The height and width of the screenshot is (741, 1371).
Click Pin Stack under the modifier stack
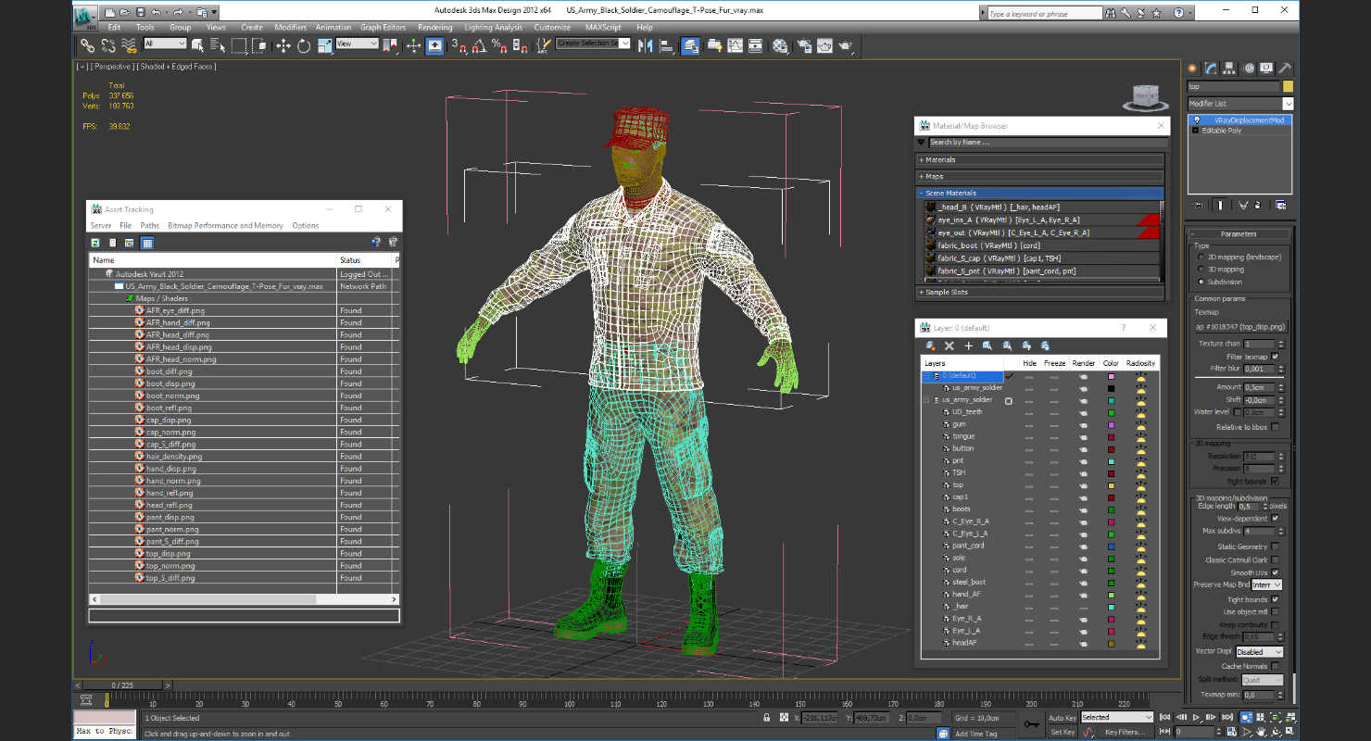tap(1197, 205)
